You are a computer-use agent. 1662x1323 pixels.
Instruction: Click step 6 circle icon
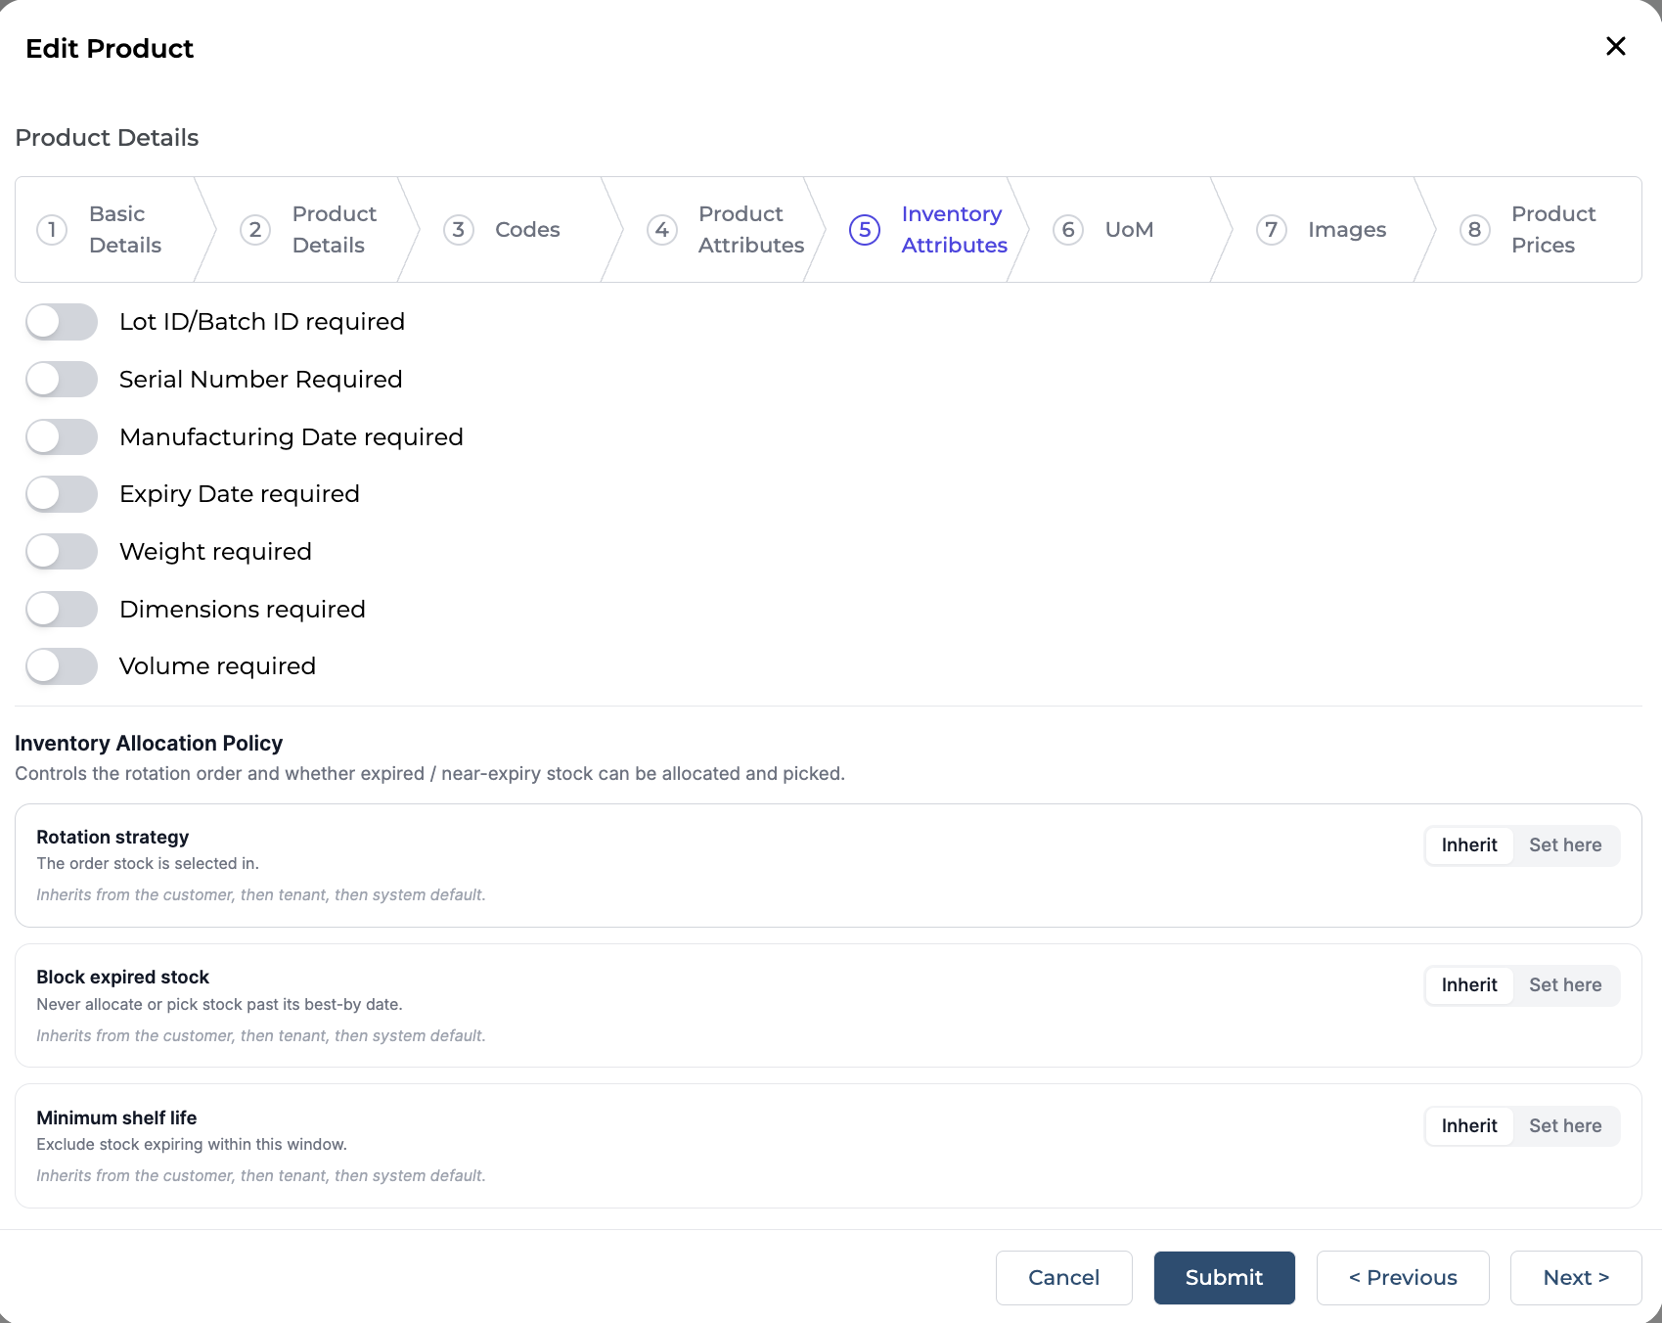(1068, 230)
